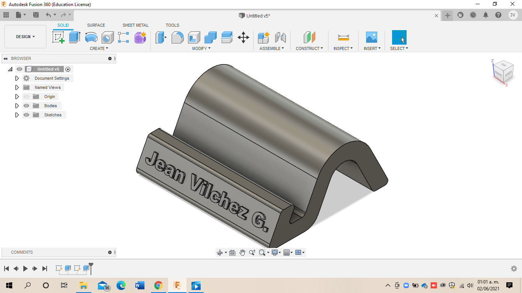This screenshot has width=522, height=293.
Task: Save the document with the Save icon
Action: click(36, 15)
